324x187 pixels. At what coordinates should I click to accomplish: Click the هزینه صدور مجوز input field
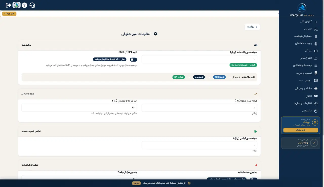coord(199,108)
